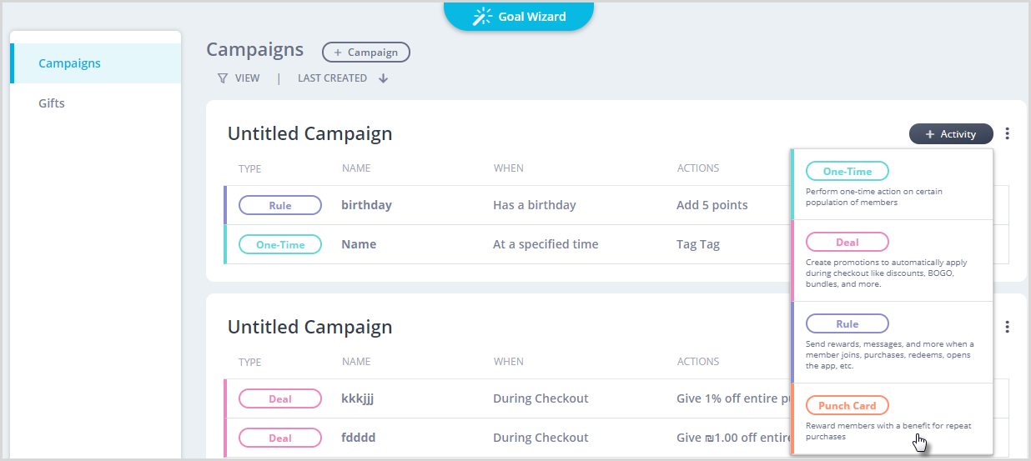Click the Goal Wizard magic wand icon
Image resolution: width=1031 pixels, height=461 pixels.
pyautogui.click(x=482, y=16)
